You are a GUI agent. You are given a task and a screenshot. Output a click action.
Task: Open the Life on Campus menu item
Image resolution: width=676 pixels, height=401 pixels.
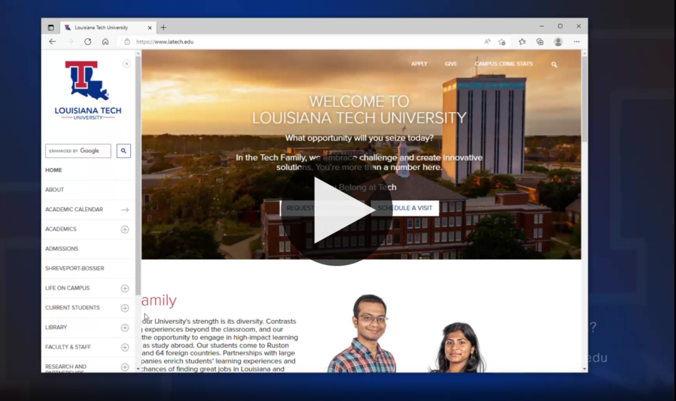coord(67,288)
